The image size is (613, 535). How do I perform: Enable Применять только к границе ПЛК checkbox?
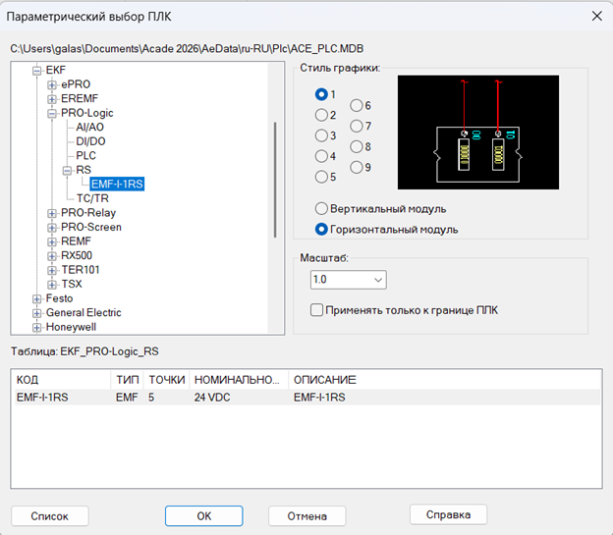pos(316,310)
